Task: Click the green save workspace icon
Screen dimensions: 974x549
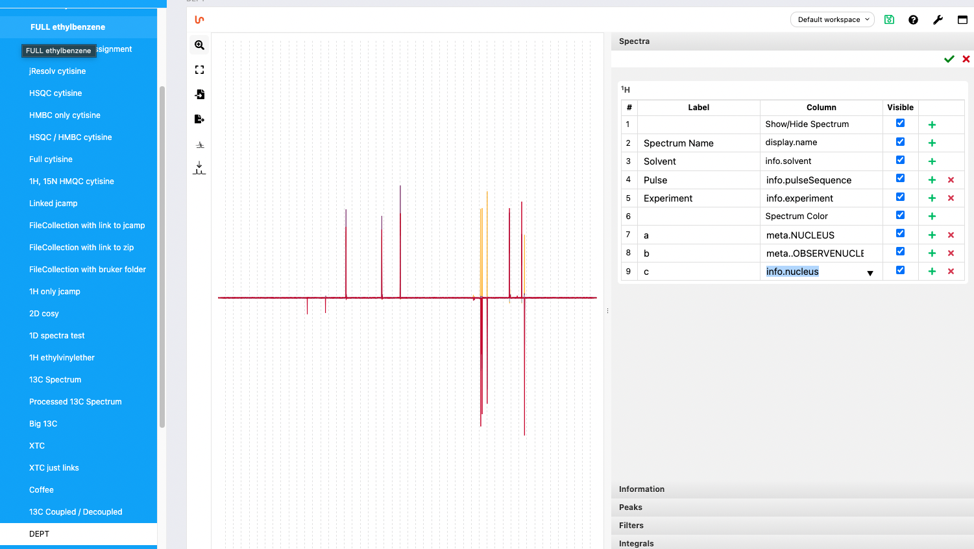Action: 889,19
